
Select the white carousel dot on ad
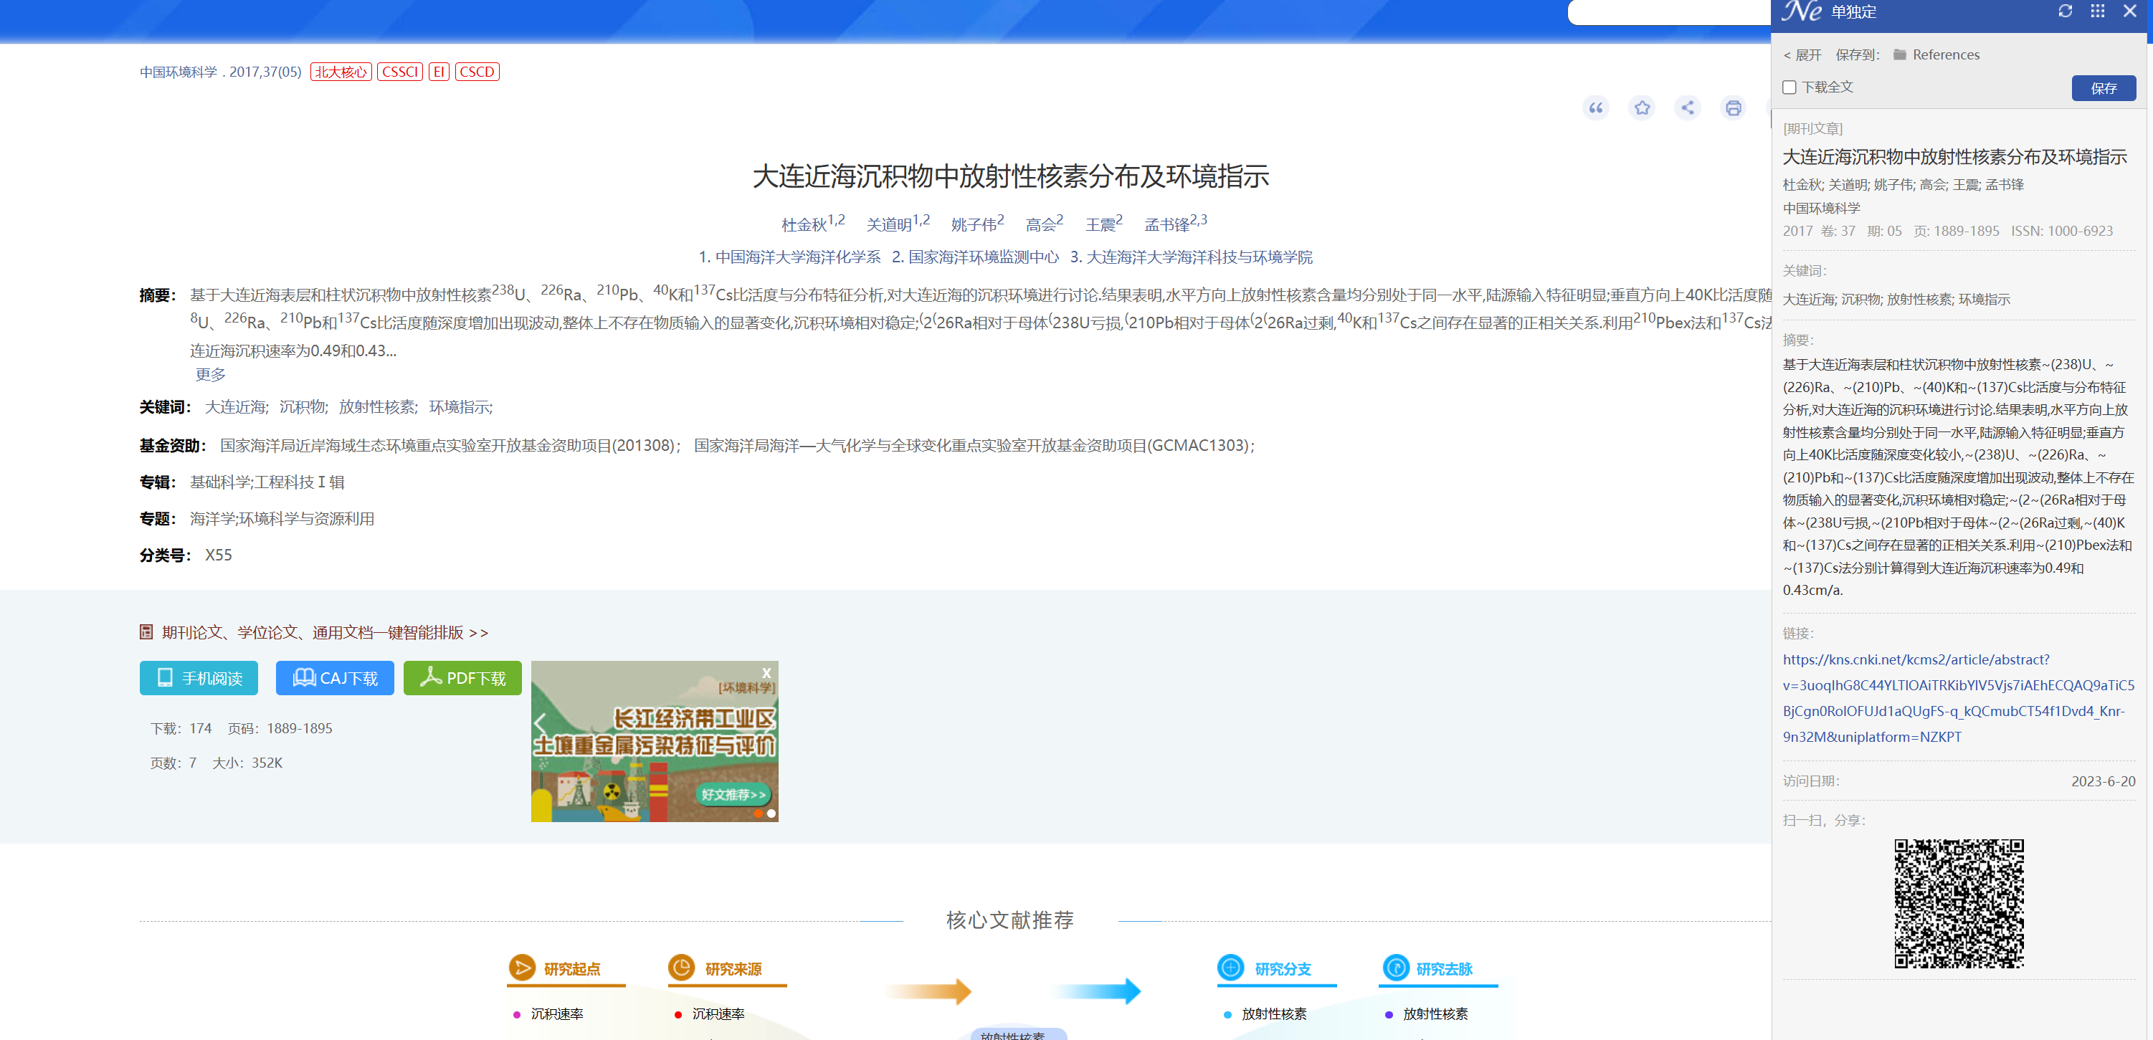point(771,813)
